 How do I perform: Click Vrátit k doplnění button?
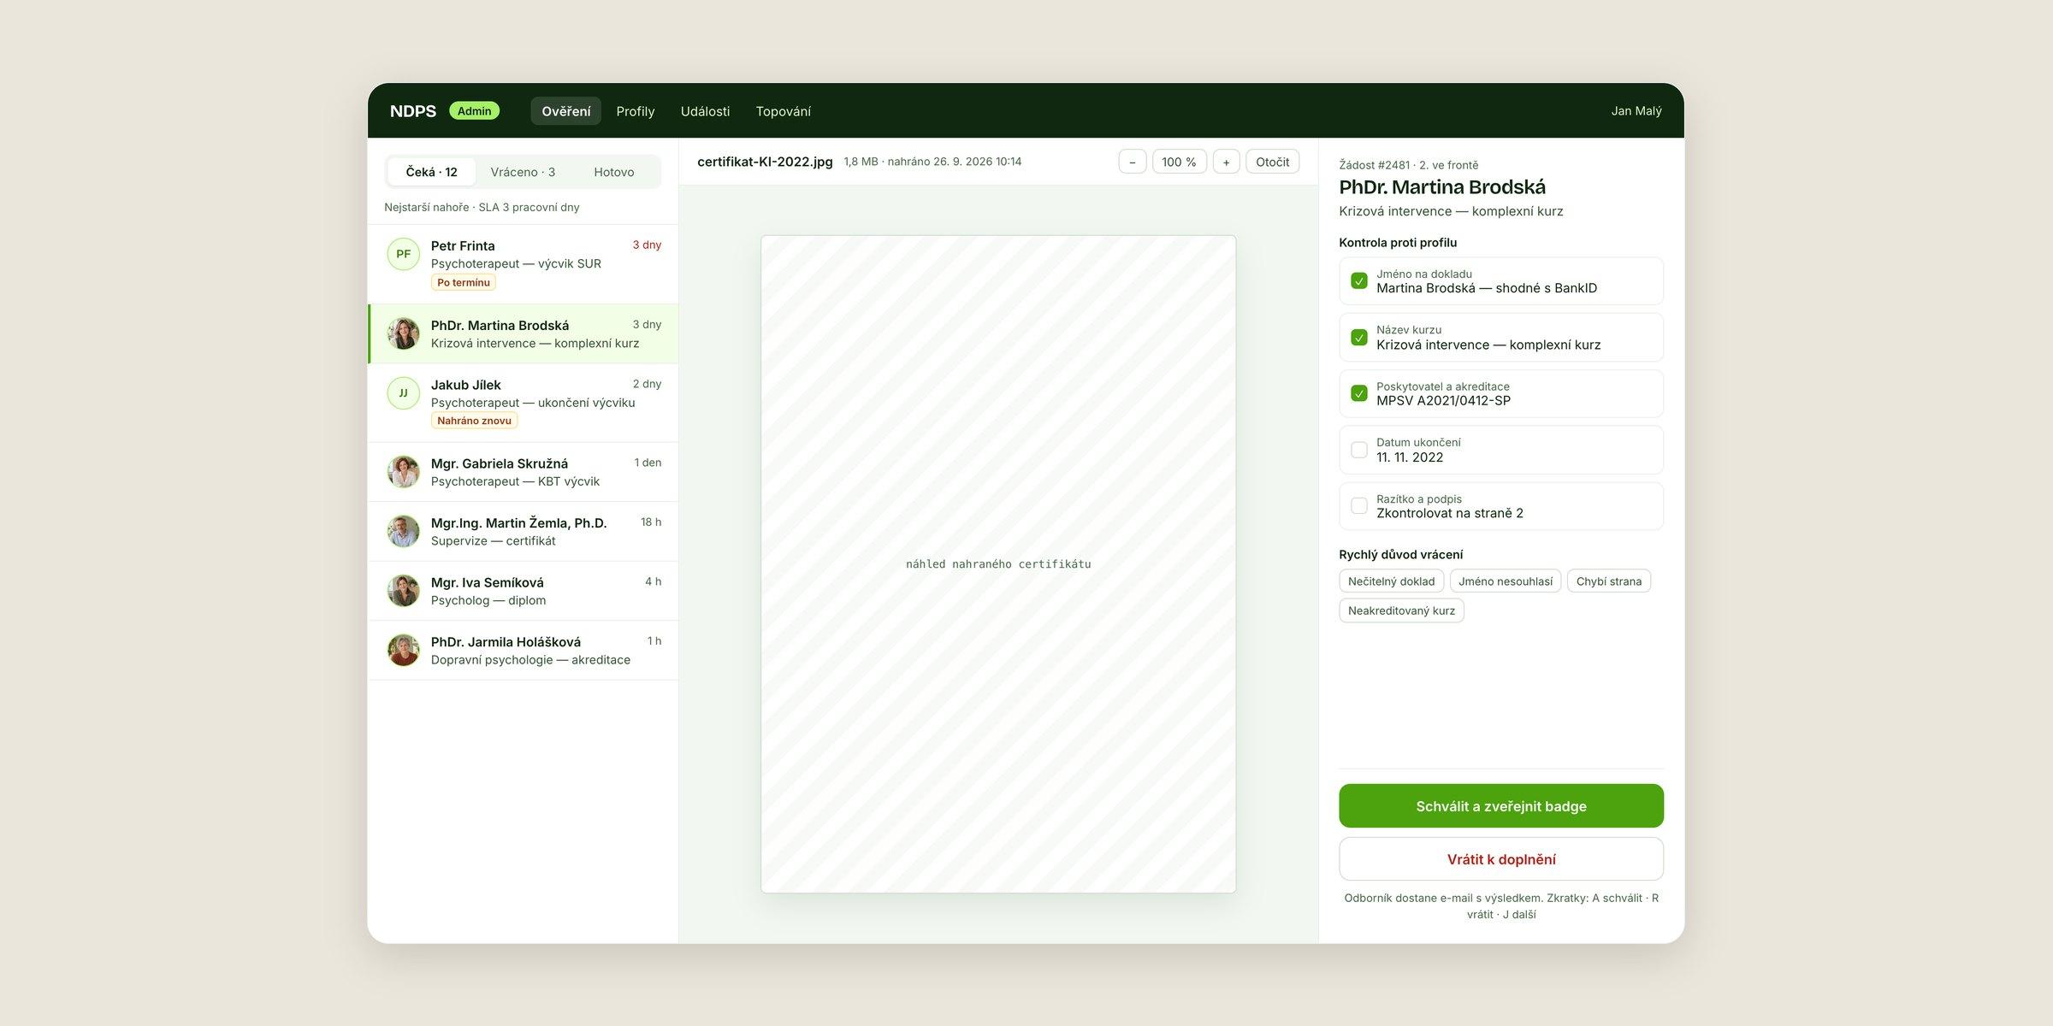pos(1500,859)
